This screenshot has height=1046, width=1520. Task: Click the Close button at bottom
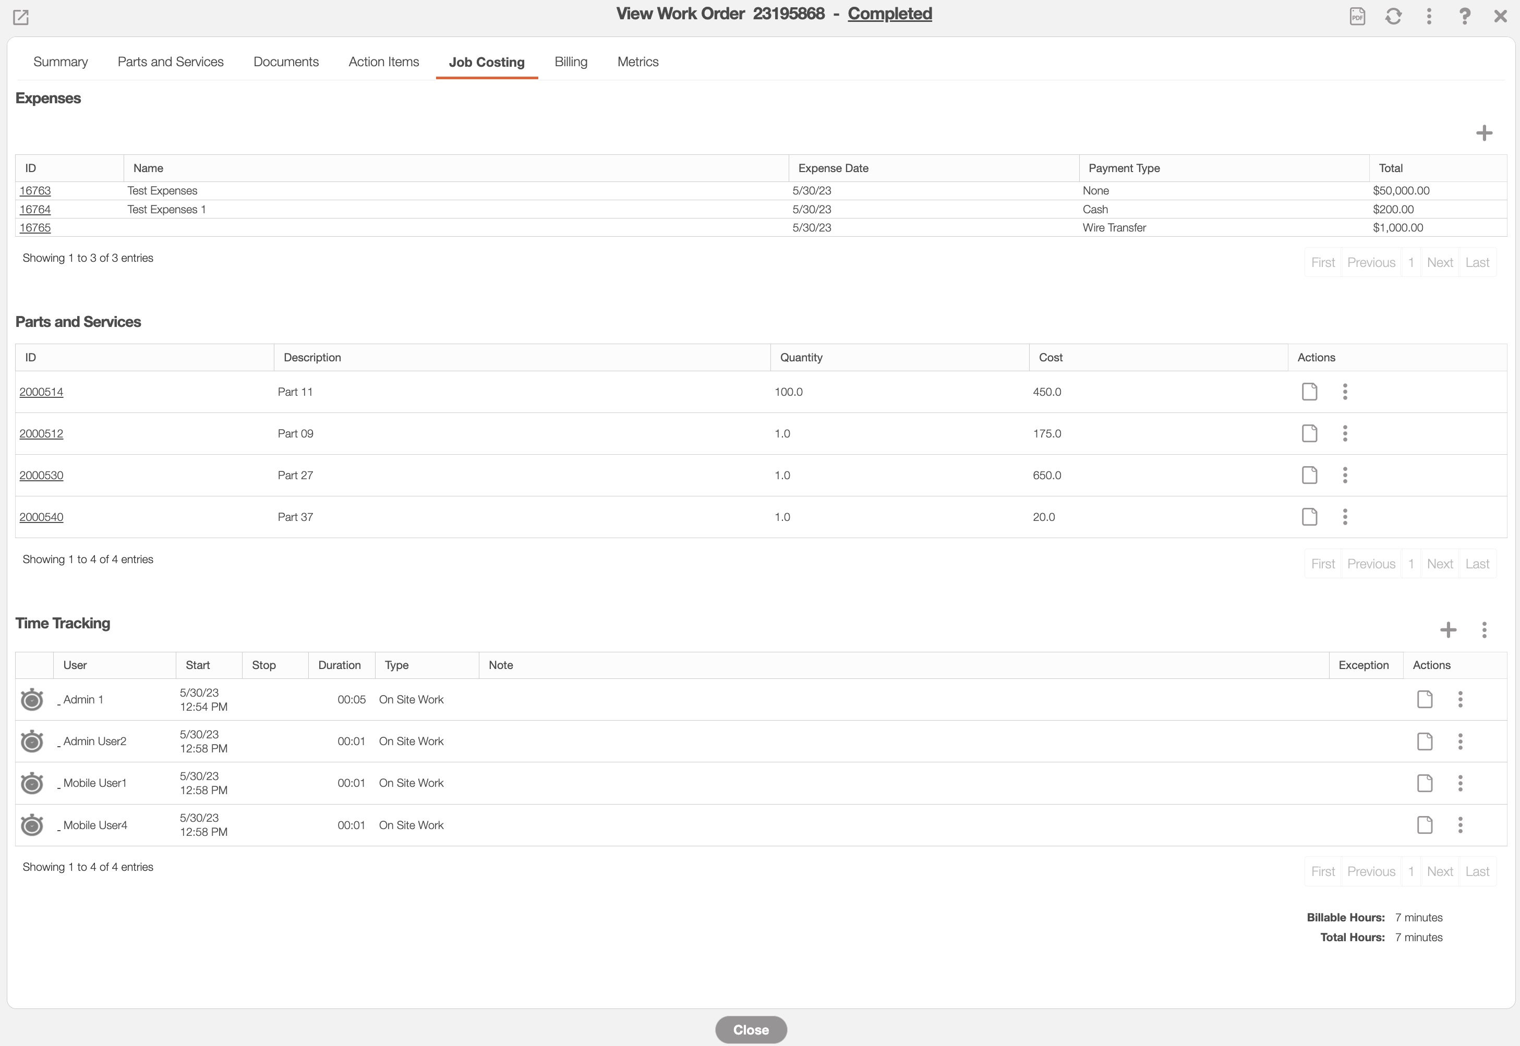pos(751,1030)
